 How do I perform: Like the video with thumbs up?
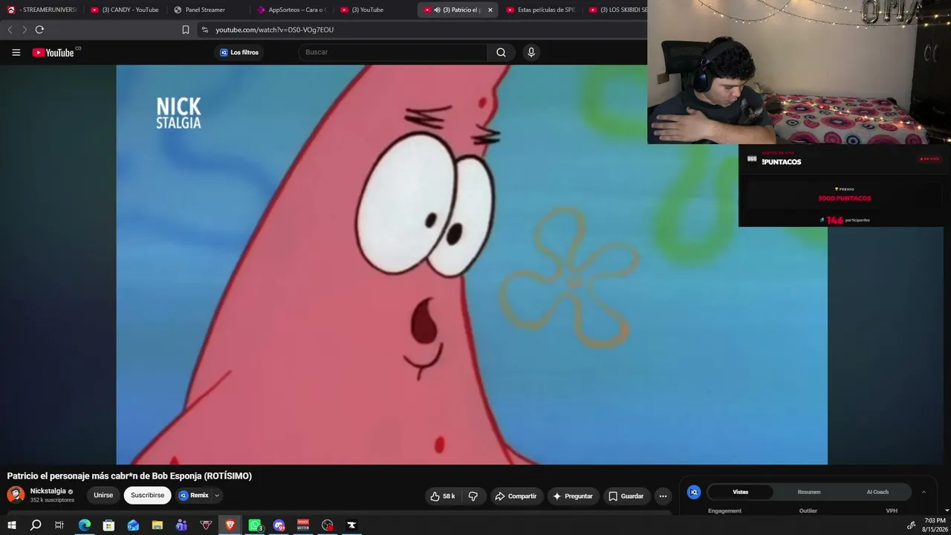coord(443,496)
